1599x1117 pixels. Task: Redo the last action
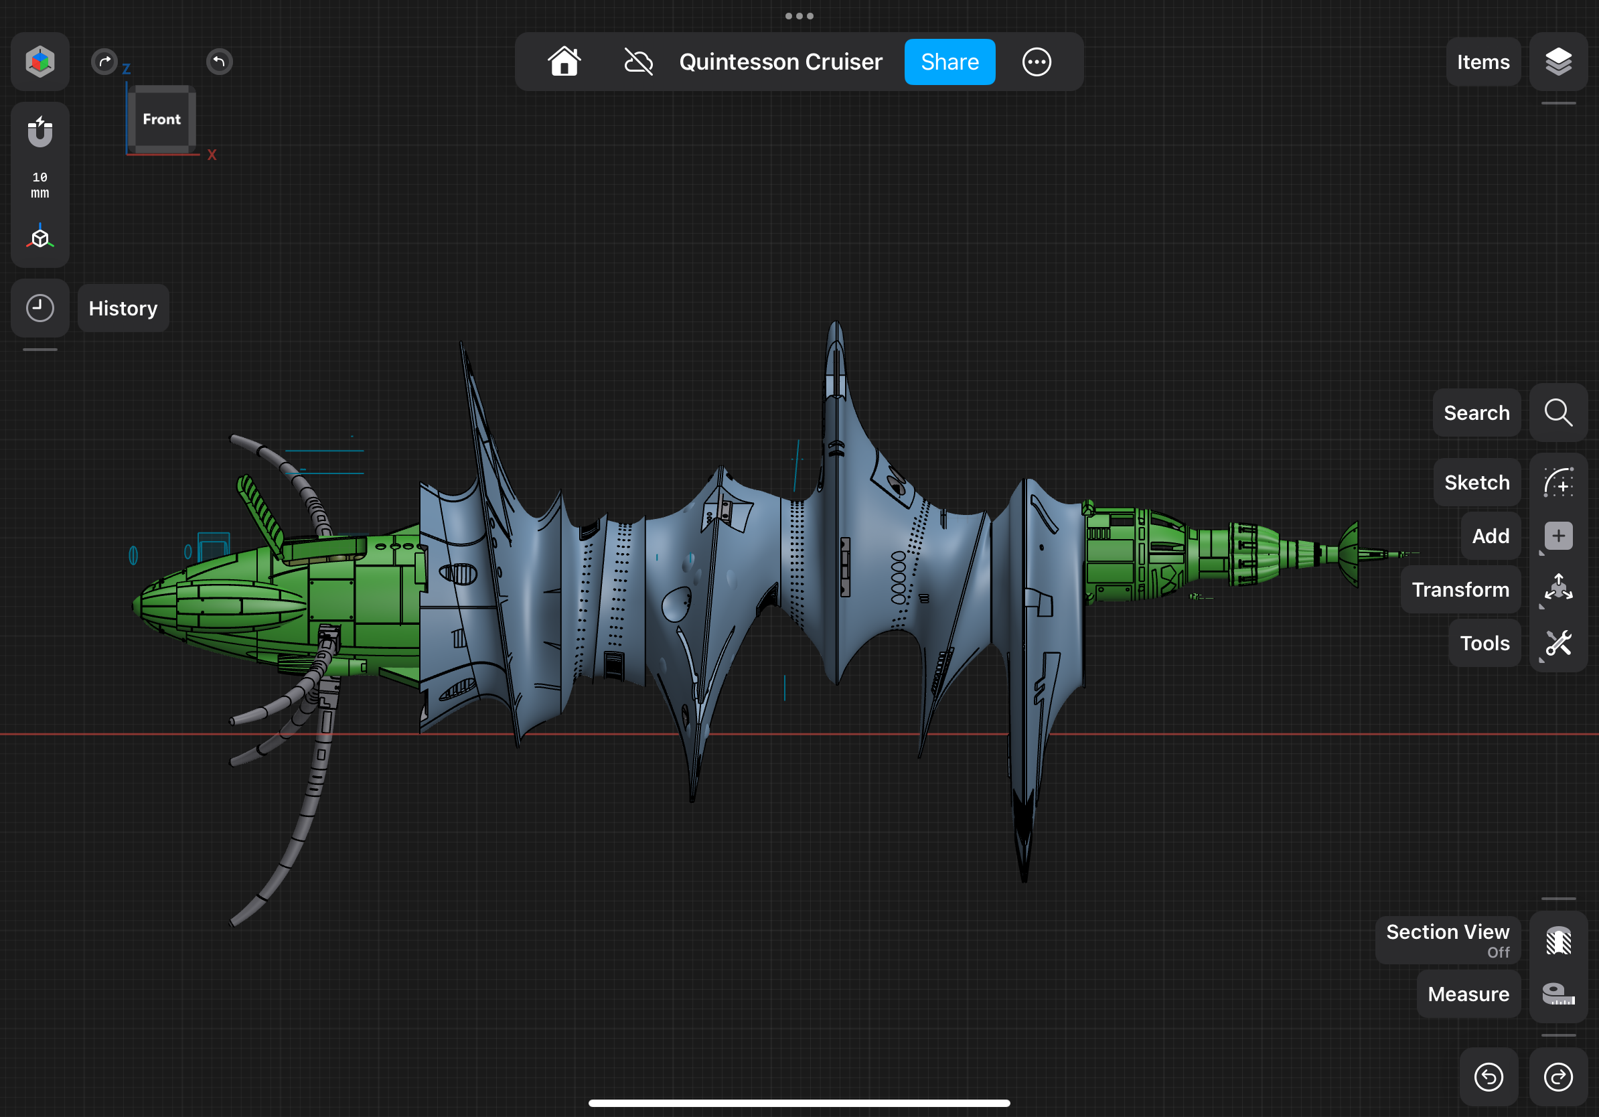(x=1559, y=1077)
